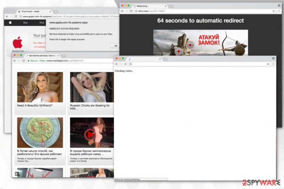Click the 'Russian Chicks' ad photo
This screenshot has height=189, width=284.
92,87
